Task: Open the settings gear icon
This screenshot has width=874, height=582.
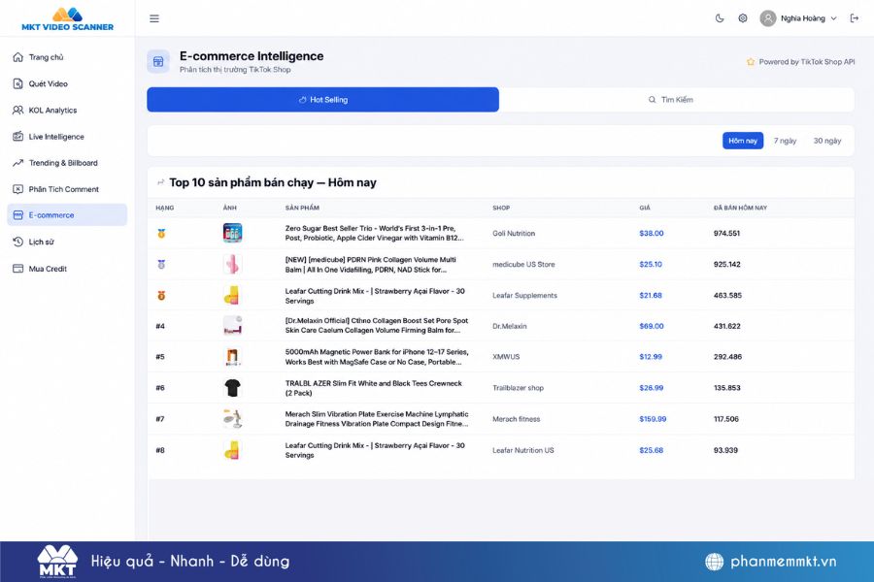Action: coord(743,18)
